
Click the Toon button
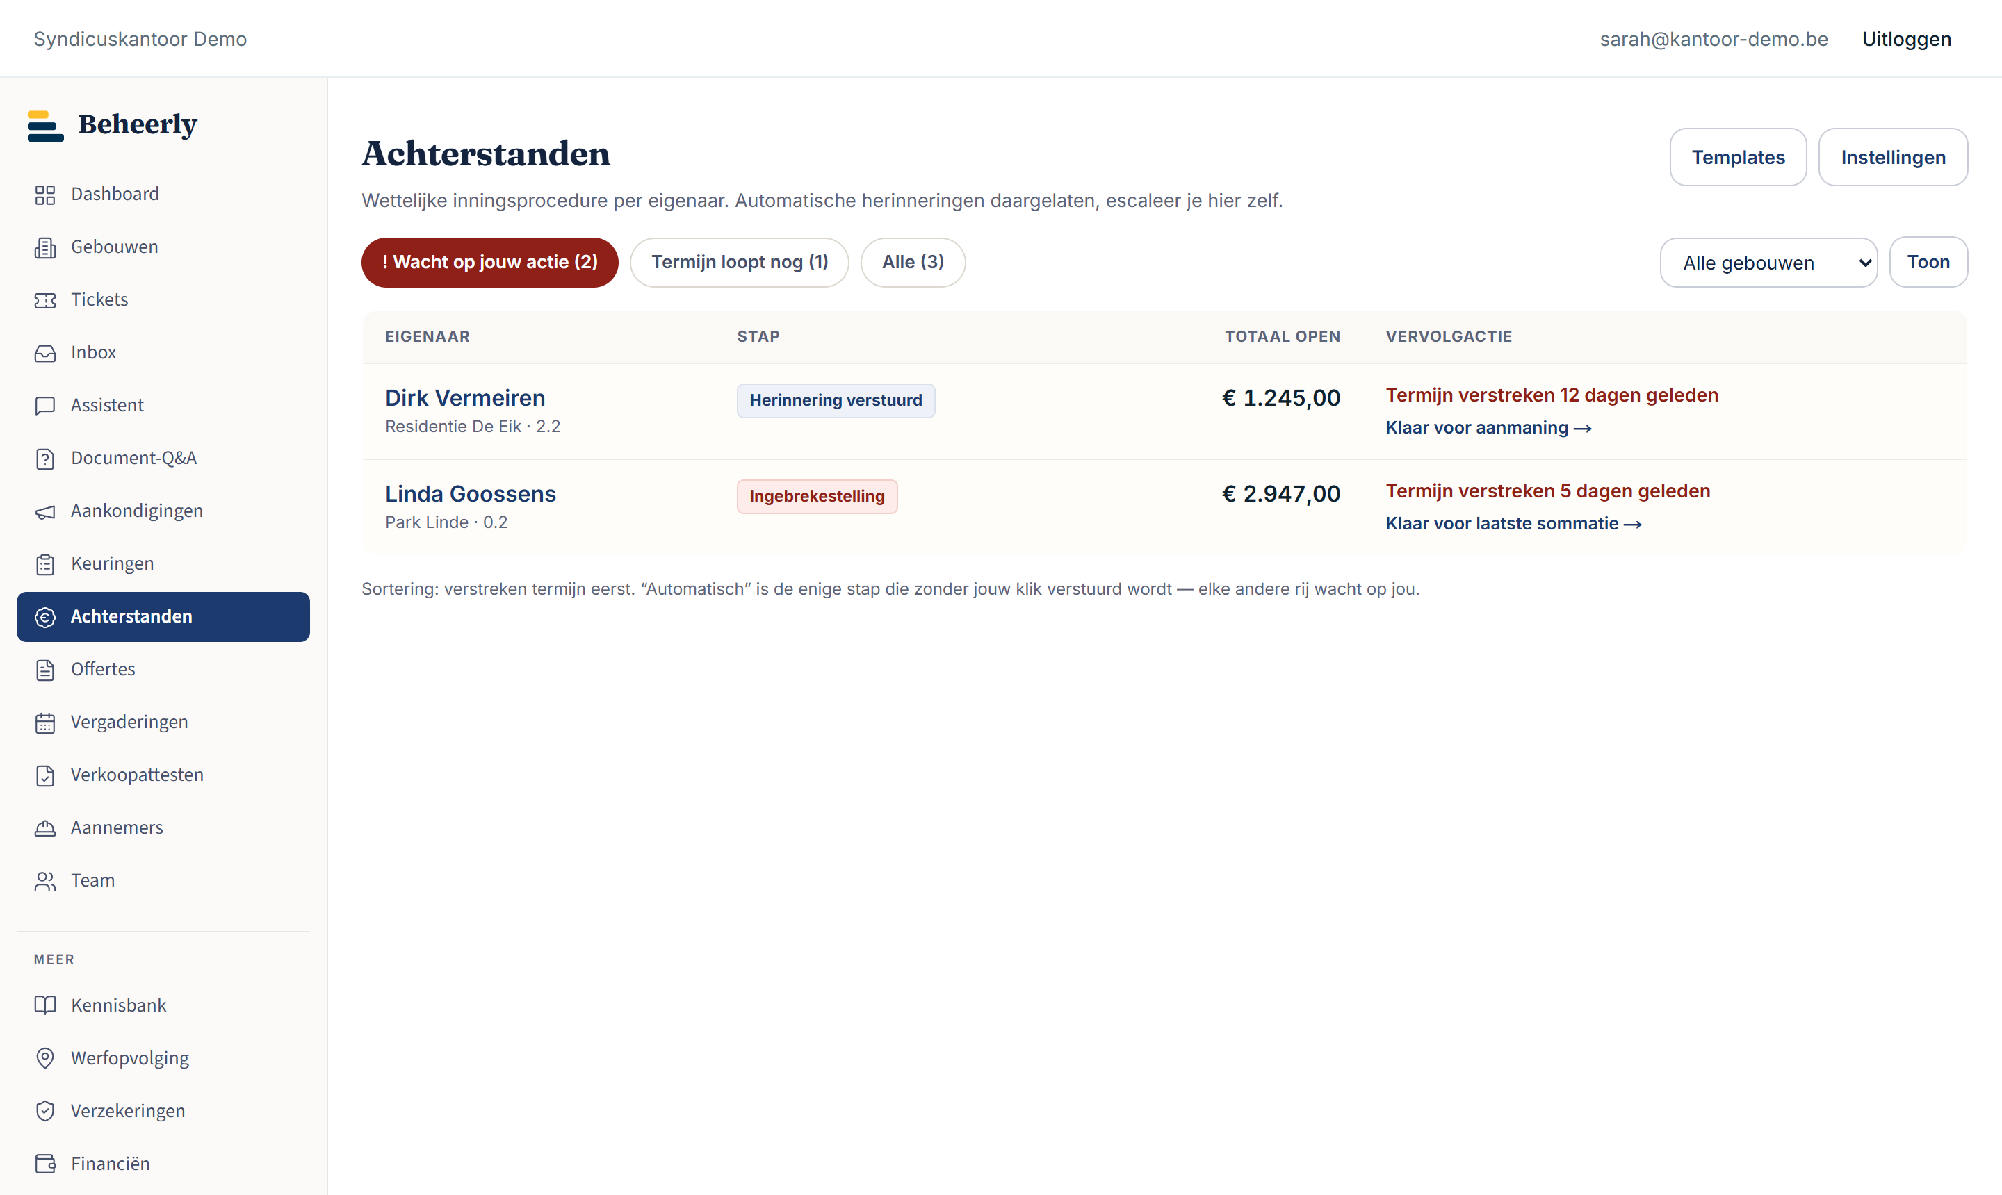1928,262
